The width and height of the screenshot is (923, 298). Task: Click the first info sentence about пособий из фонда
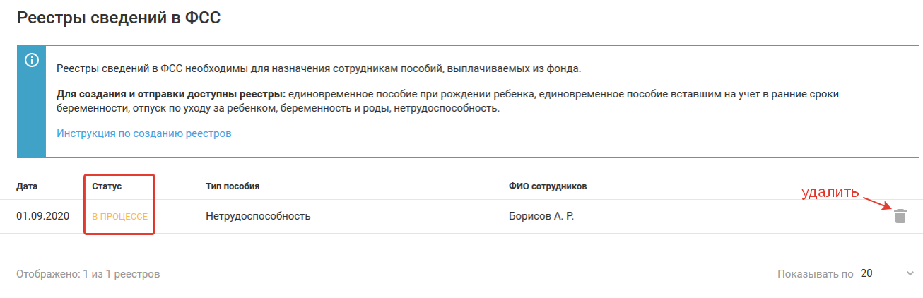pyautogui.click(x=318, y=68)
